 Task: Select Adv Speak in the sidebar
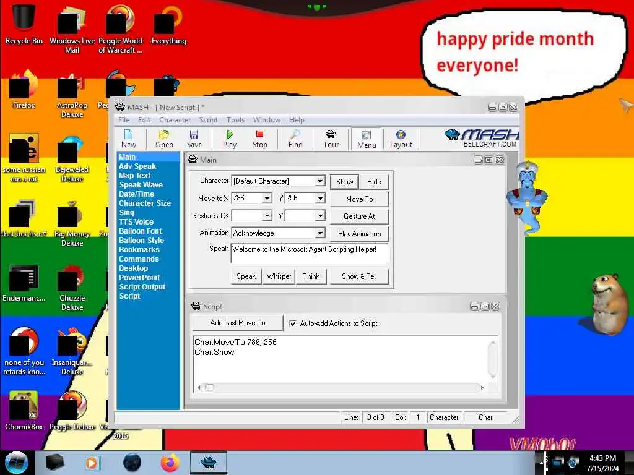[x=137, y=166]
